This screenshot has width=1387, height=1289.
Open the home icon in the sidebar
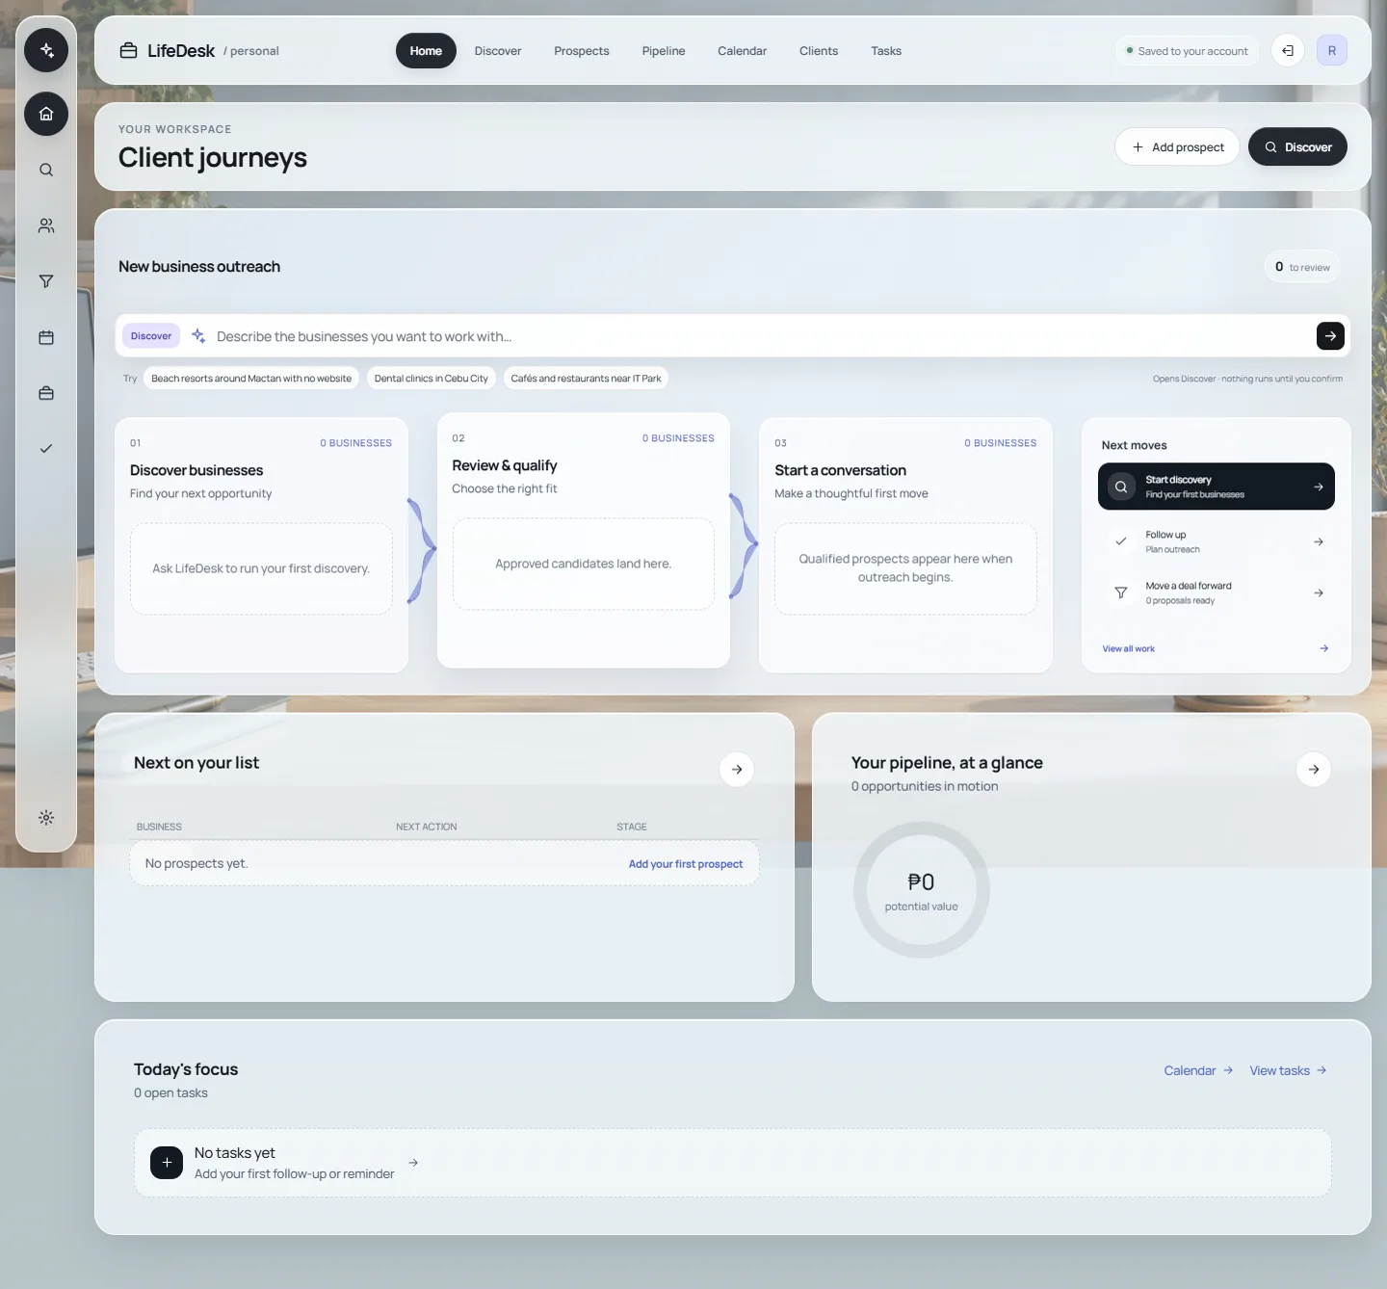click(46, 114)
